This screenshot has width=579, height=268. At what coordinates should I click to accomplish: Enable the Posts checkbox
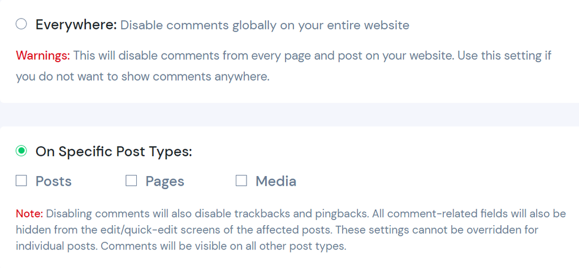pyautogui.click(x=21, y=181)
